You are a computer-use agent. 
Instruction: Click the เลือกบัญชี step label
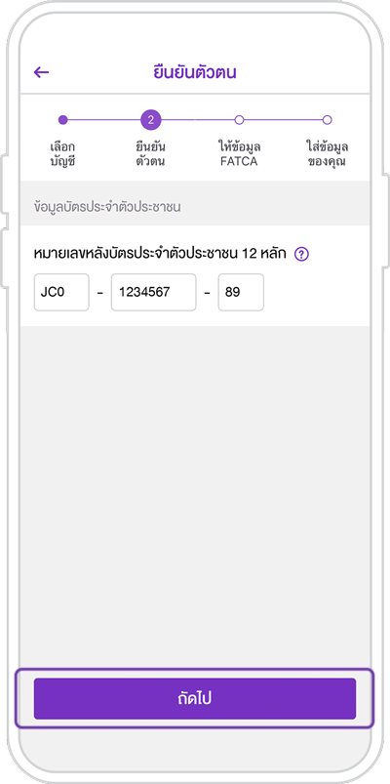63,154
